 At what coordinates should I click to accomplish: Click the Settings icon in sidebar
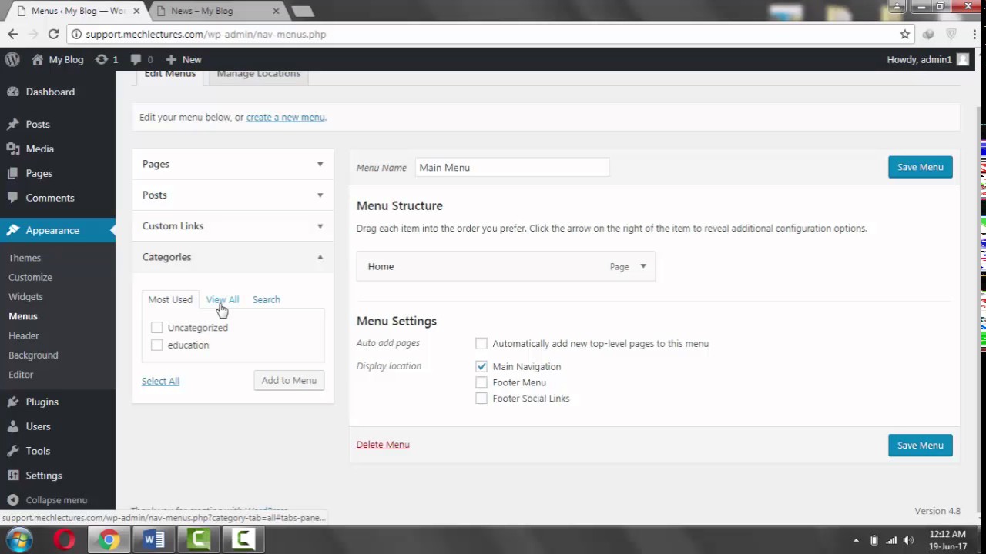click(13, 476)
